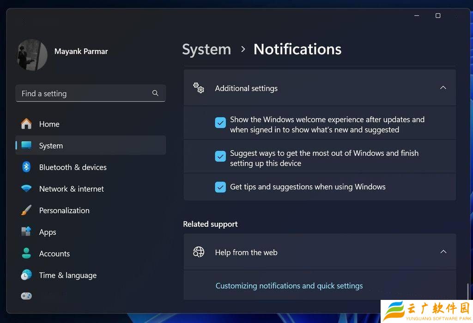Click the search magnifier icon
Viewport: 473px width, 323px height.
[155, 93]
